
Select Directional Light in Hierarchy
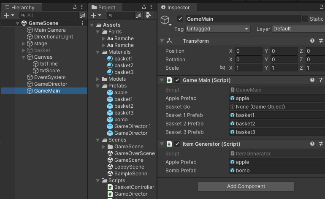pos(54,37)
